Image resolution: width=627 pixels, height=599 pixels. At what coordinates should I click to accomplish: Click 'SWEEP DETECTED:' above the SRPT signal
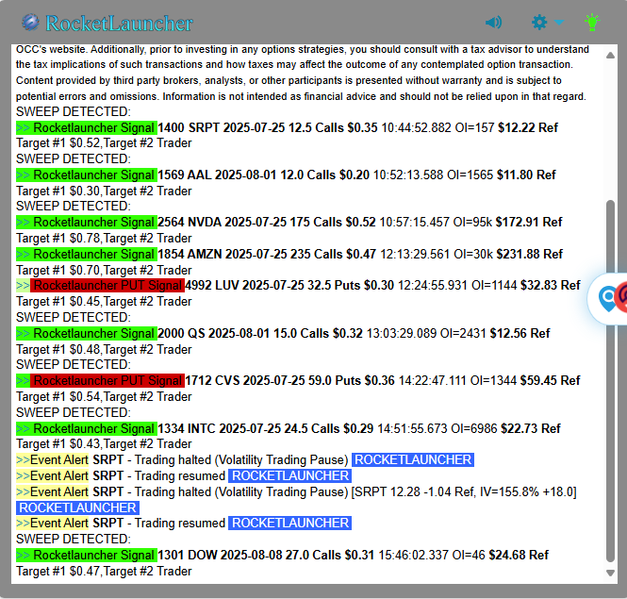[x=74, y=111]
